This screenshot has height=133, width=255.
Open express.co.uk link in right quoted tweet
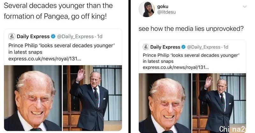pyautogui.click(x=176, y=67)
